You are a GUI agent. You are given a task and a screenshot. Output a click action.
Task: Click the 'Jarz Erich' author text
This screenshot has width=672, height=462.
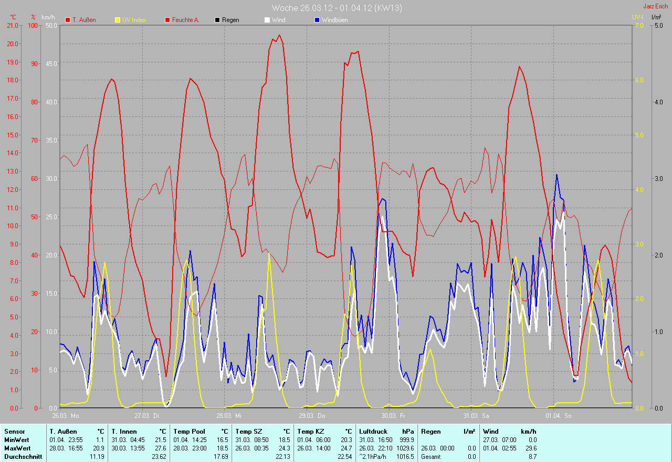pos(656,6)
